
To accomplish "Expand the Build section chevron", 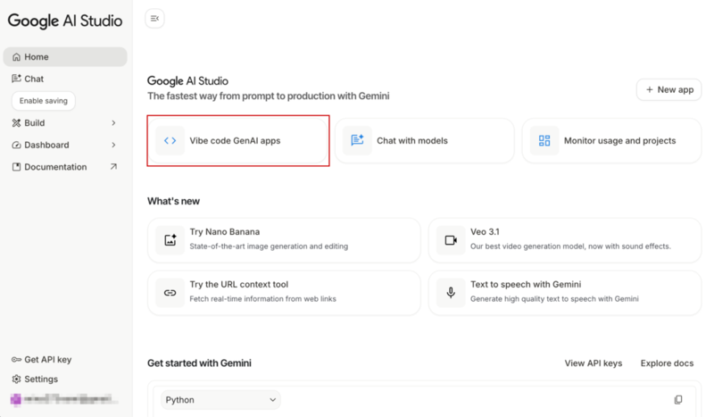I will (x=113, y=123).
